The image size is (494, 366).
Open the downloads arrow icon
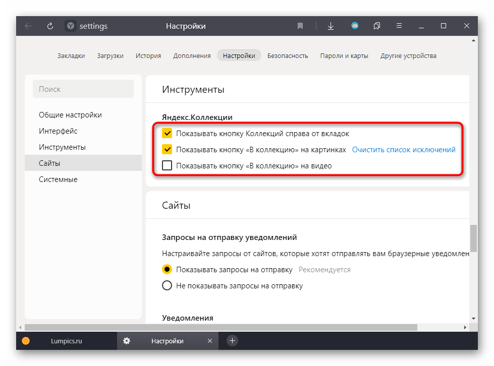[x=331, y=26]
